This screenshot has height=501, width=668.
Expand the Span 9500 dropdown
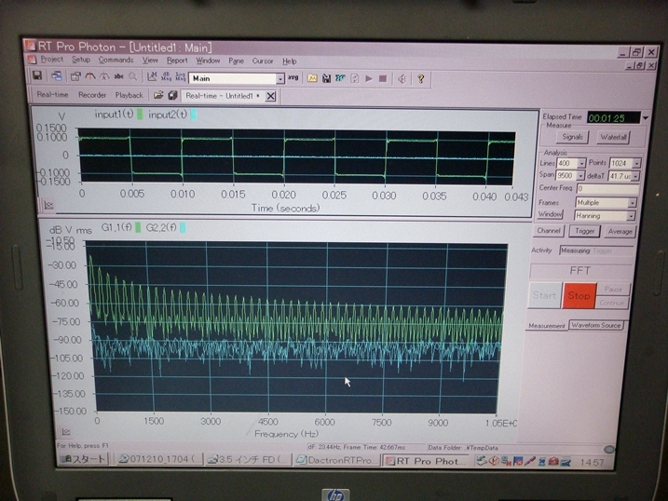580,176
